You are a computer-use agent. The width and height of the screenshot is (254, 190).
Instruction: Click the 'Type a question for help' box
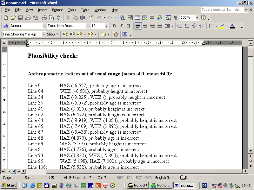tap(222, 10)
